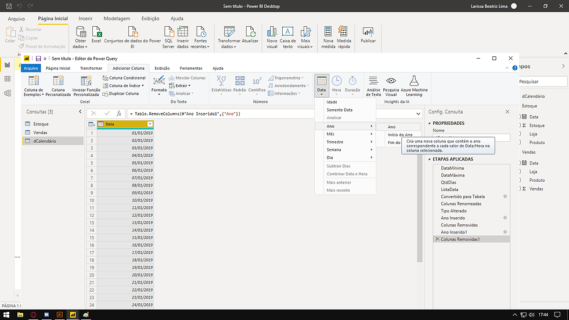Click Padrão number operations icon
This screenshot has height=320, width=569.
point(239,81)
